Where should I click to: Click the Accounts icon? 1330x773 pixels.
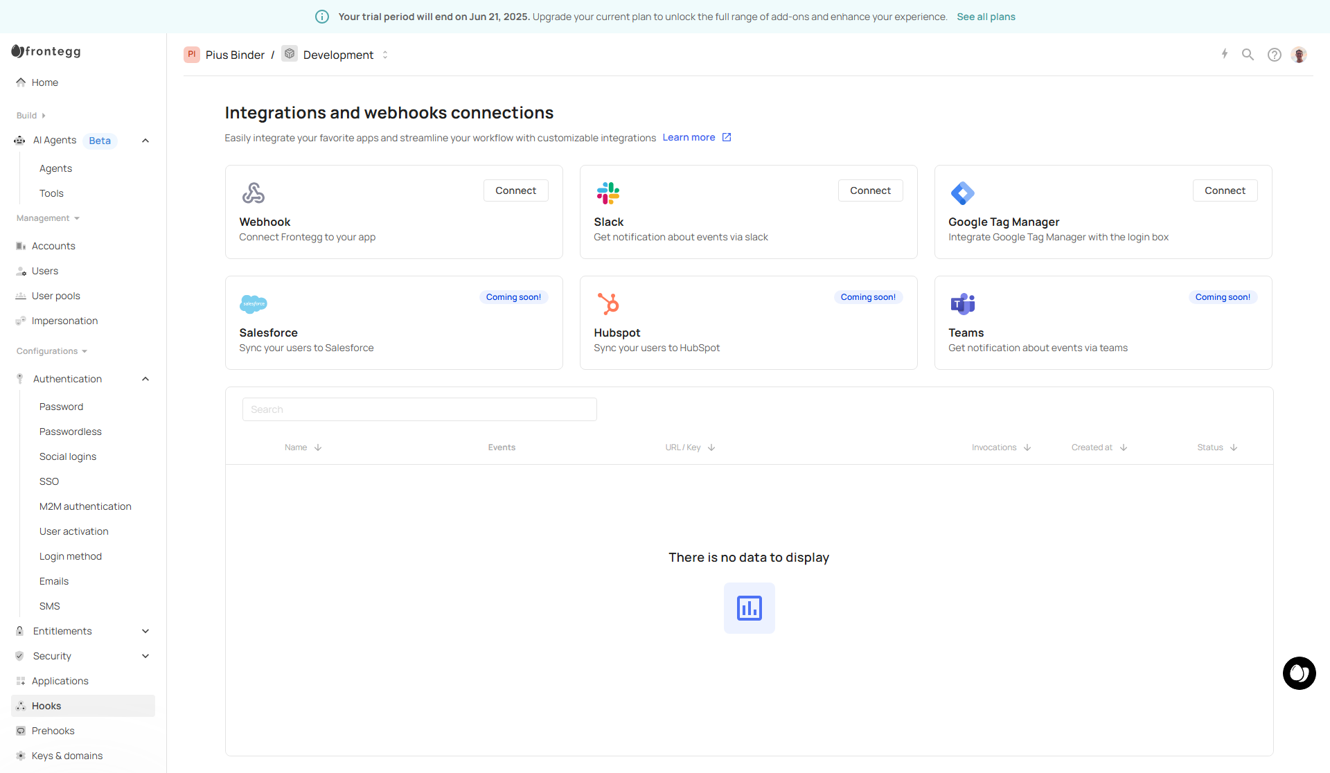pyautogui.click(x=21, y=246)
